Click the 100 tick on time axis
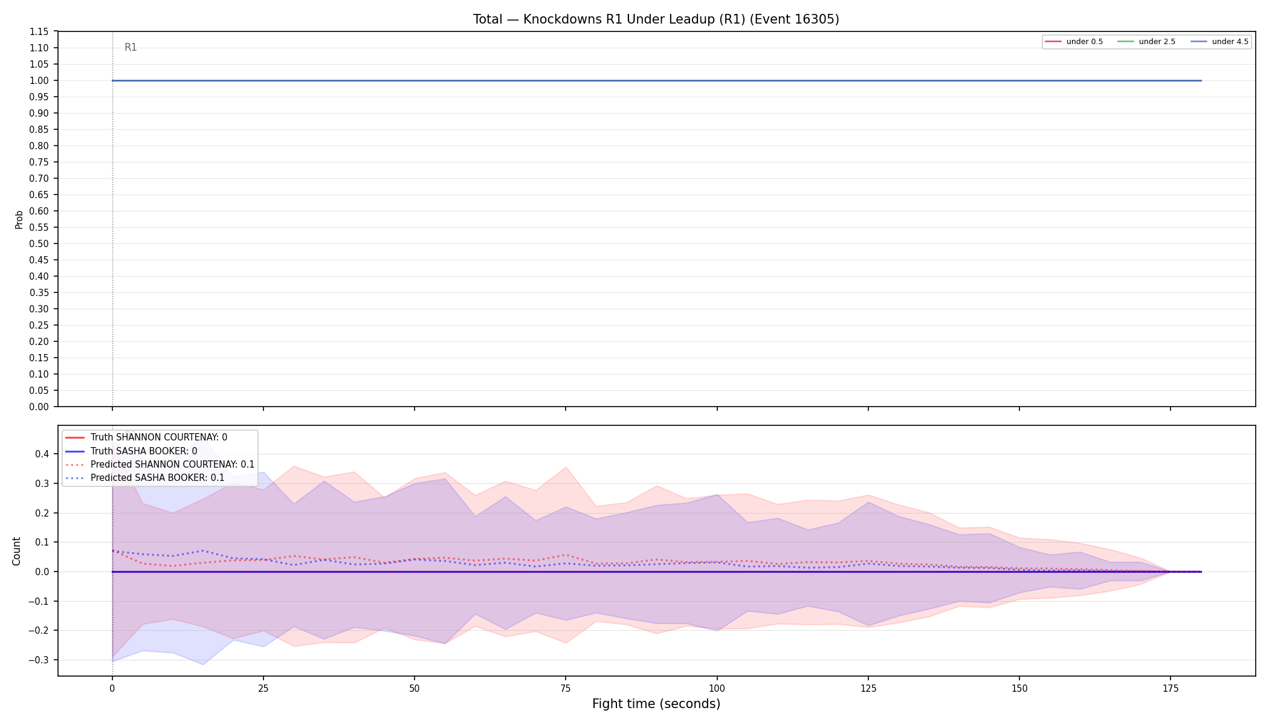Image resolution: width=1269 pixels, height=725 pixels. pos(717,688)
